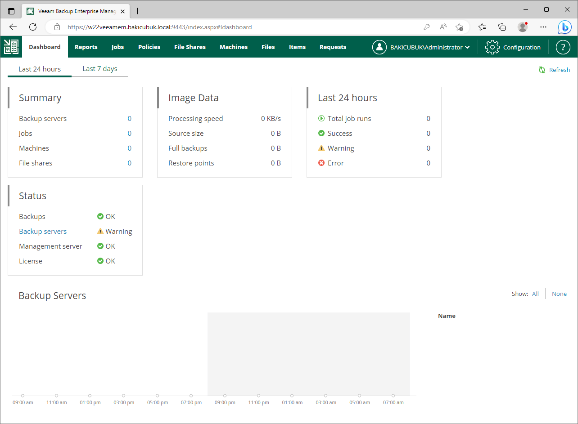The image size is (578, 424).
Task: Click the Name column header
Action: [447, 316]
